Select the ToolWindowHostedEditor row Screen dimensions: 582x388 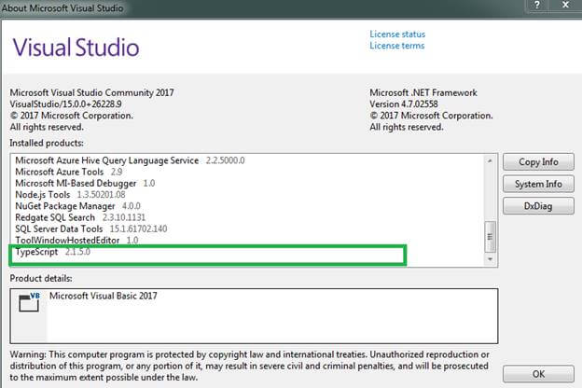tap(76, 241)
